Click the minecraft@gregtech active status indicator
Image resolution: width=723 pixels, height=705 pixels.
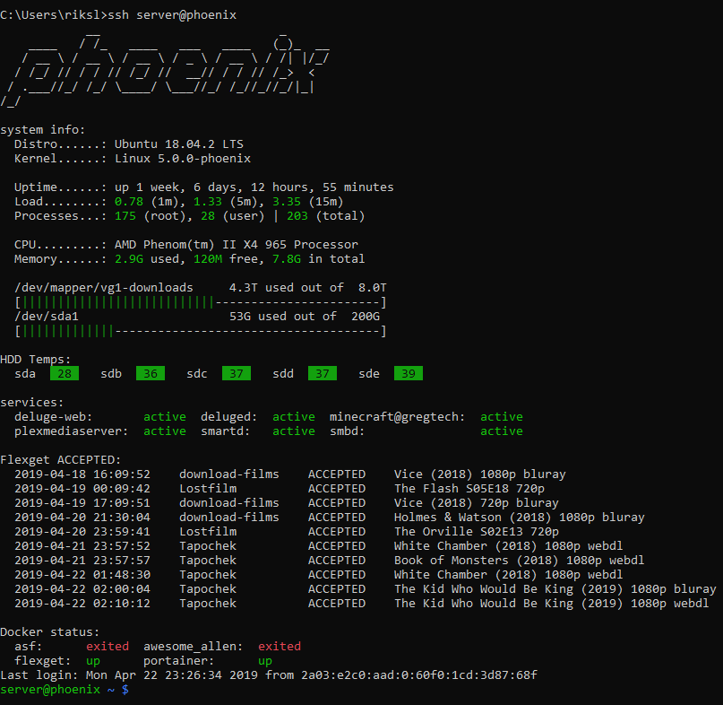coord(501,416)
